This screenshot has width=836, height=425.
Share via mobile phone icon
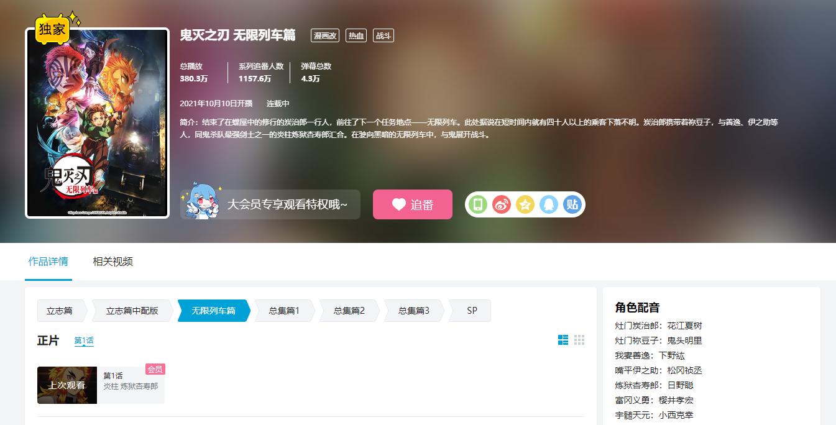478,204
